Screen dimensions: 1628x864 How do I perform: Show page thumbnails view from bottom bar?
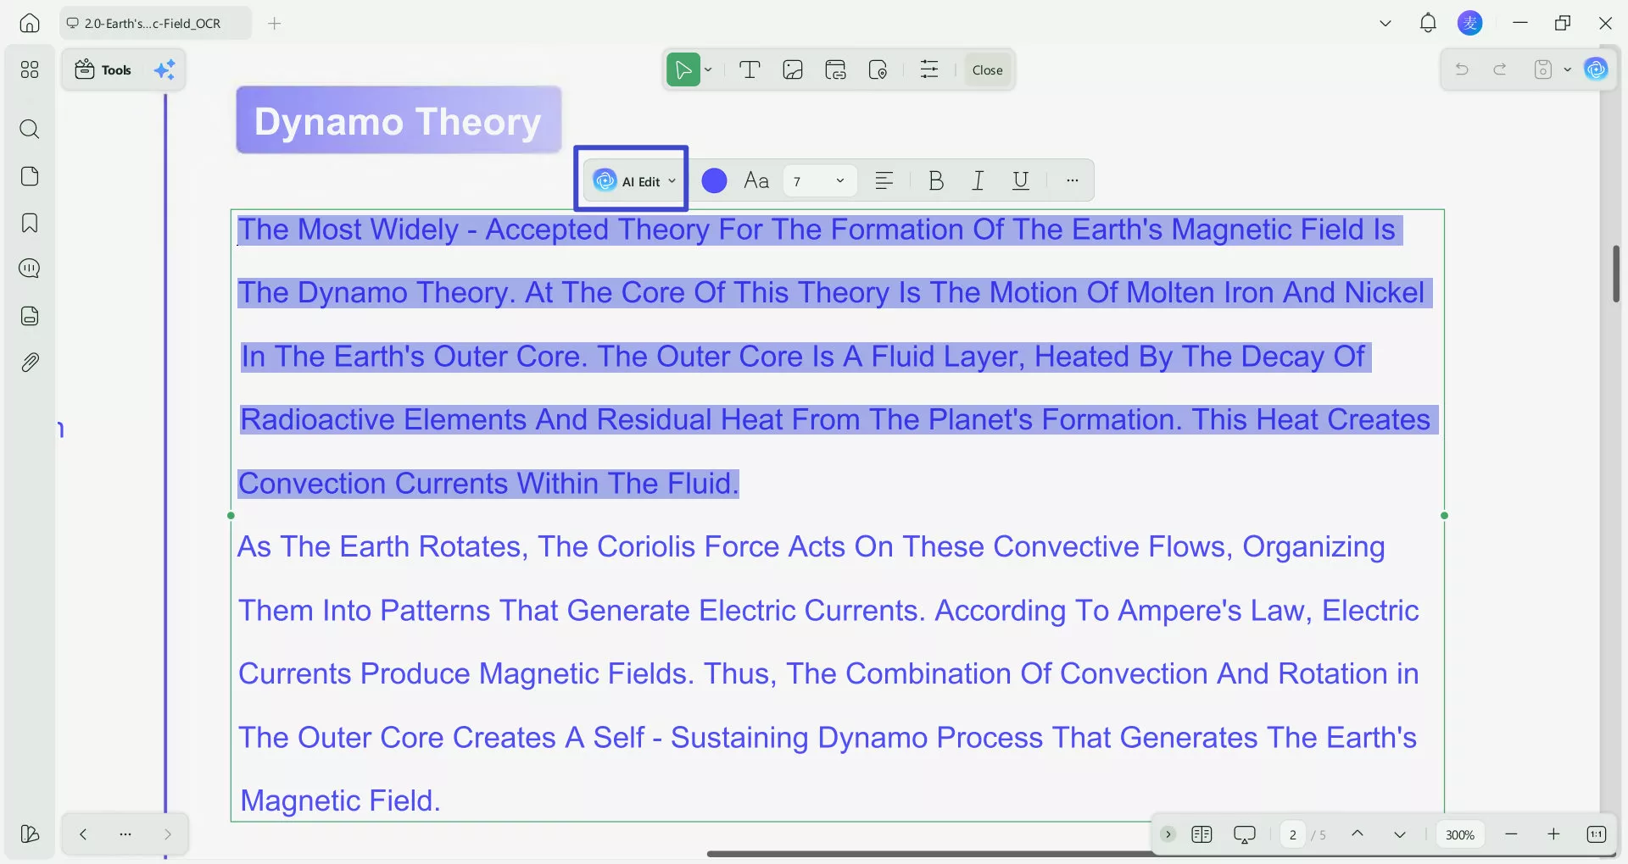[x=1201, y=834]
